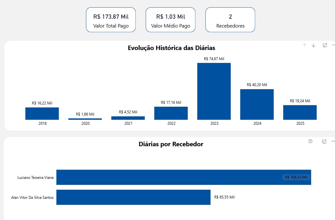Click the drill down arrow on historical chart
The height and width of the screenshot is (220, 335).
pos(314,45)
